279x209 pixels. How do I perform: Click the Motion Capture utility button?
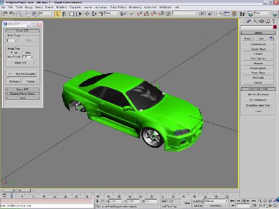[258, 68]
